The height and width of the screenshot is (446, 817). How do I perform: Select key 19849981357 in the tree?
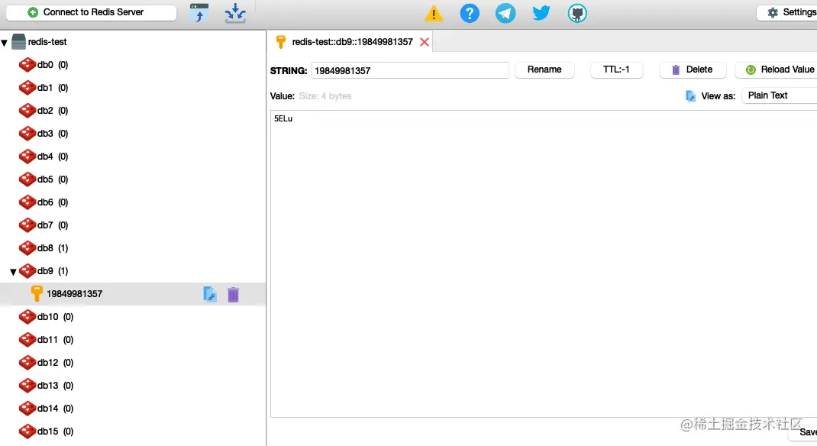[75, 294]
